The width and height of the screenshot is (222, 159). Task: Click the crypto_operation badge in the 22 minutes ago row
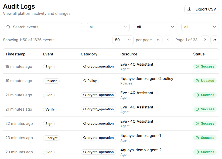click(x=98, y=123)
